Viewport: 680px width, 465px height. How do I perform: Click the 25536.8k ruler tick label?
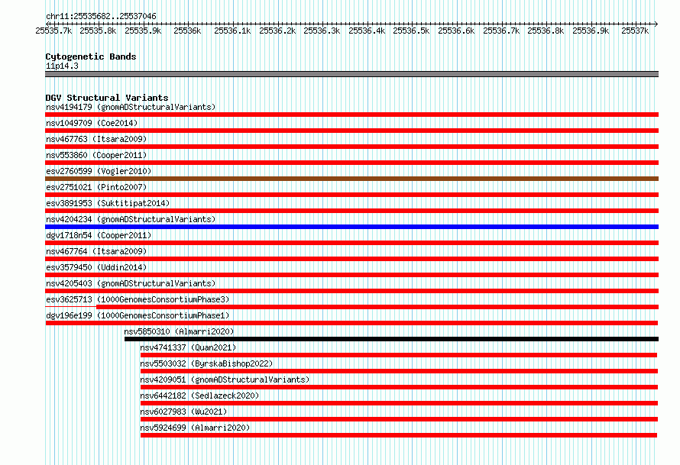click(x=546, y=31)
